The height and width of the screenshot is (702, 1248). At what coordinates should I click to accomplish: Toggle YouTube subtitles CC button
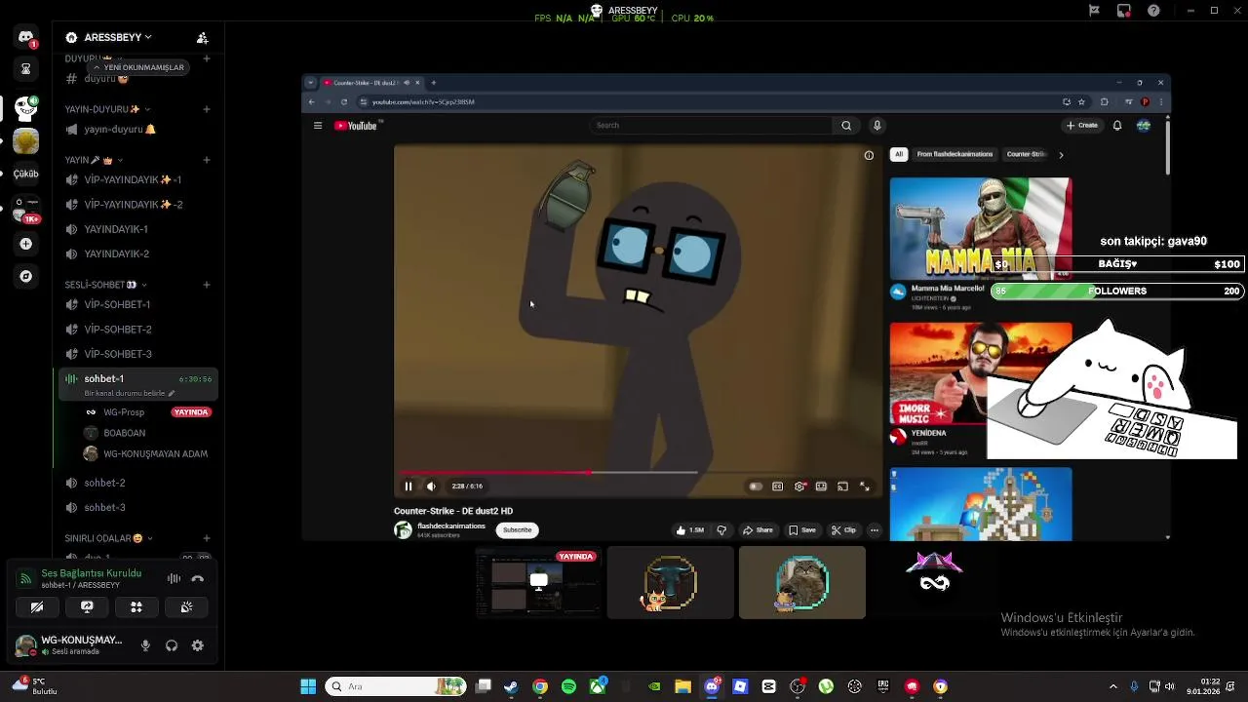tap(777, 487)
